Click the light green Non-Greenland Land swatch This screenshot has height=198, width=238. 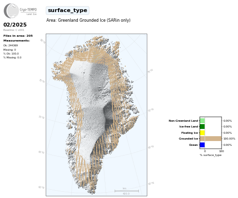click(202, 121)
